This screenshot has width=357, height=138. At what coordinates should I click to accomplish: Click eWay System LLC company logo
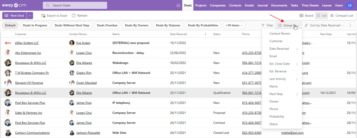(x=8, y=43)
